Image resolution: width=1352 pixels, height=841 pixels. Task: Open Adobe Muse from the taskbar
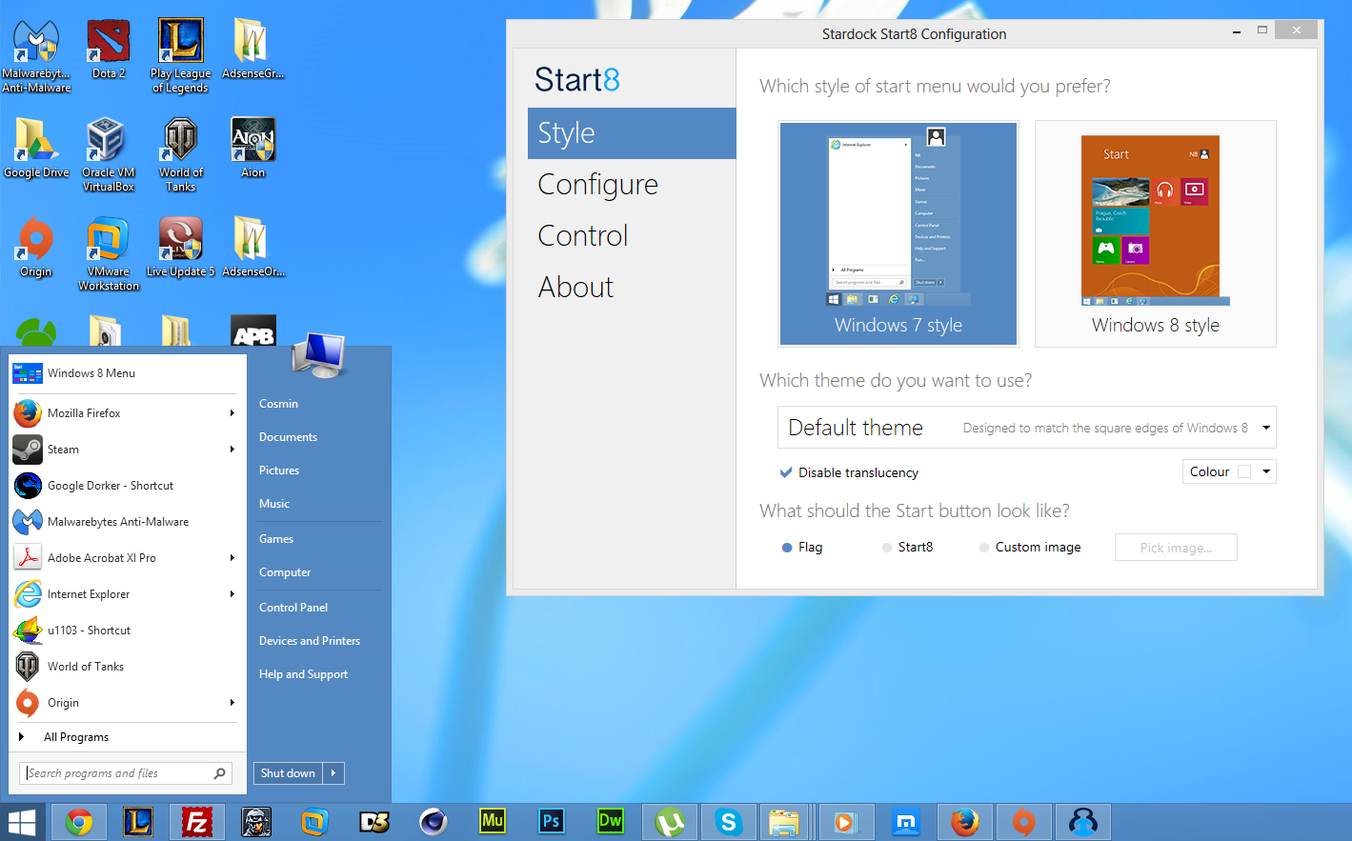(493, 822)
